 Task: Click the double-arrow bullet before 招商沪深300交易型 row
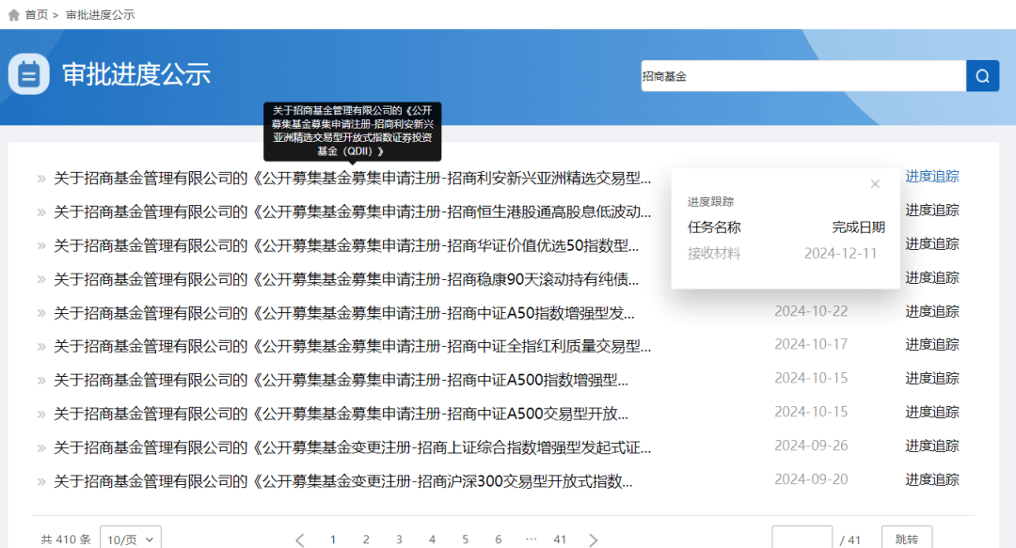click(x=40, y=481)
